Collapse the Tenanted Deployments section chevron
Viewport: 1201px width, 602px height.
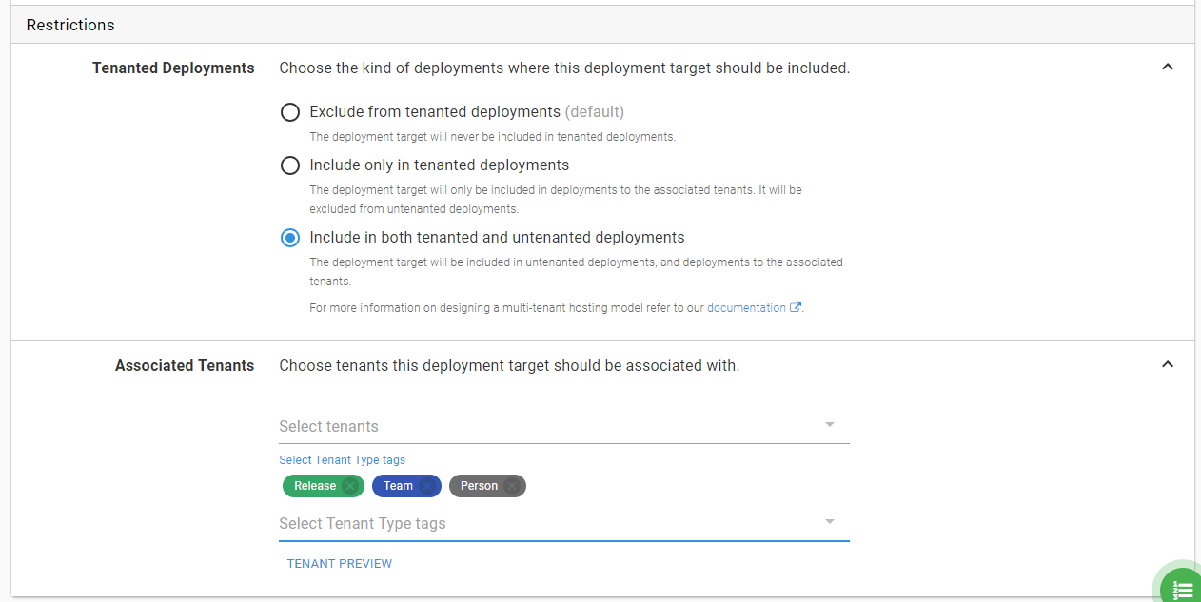[x=1168, y=68]
